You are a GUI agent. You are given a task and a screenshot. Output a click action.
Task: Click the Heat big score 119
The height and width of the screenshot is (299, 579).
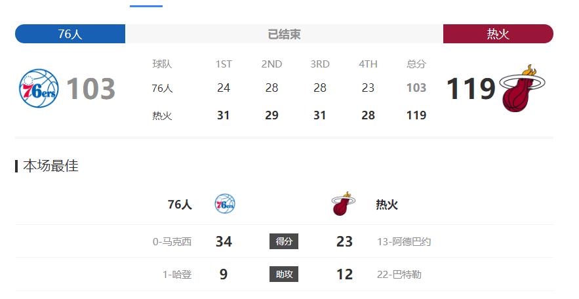point(471,89)
